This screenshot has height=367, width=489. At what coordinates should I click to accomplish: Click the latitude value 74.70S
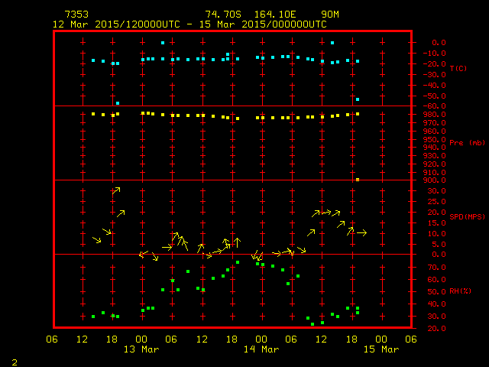(x=222, y=15)
